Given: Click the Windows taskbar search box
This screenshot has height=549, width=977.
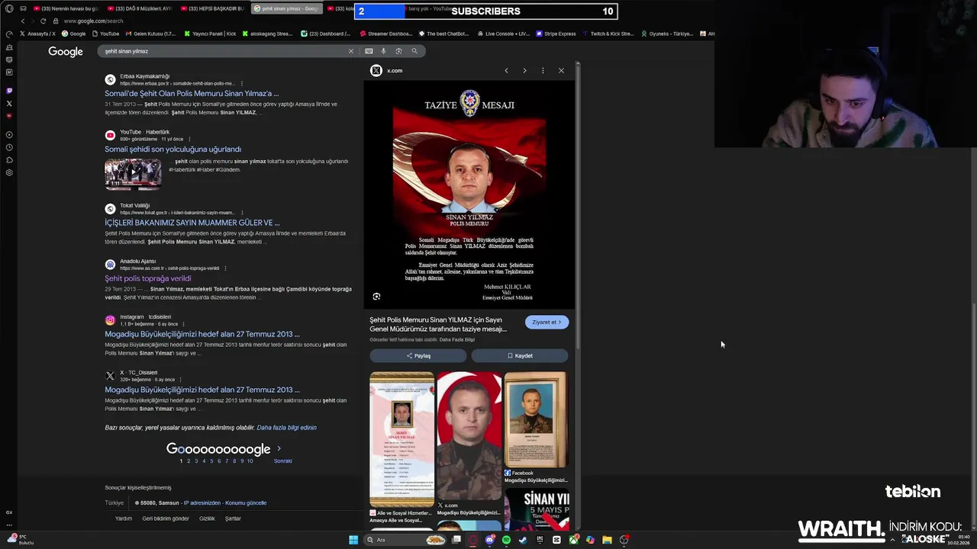Looking at the screenshot, I should coord(405,540).
